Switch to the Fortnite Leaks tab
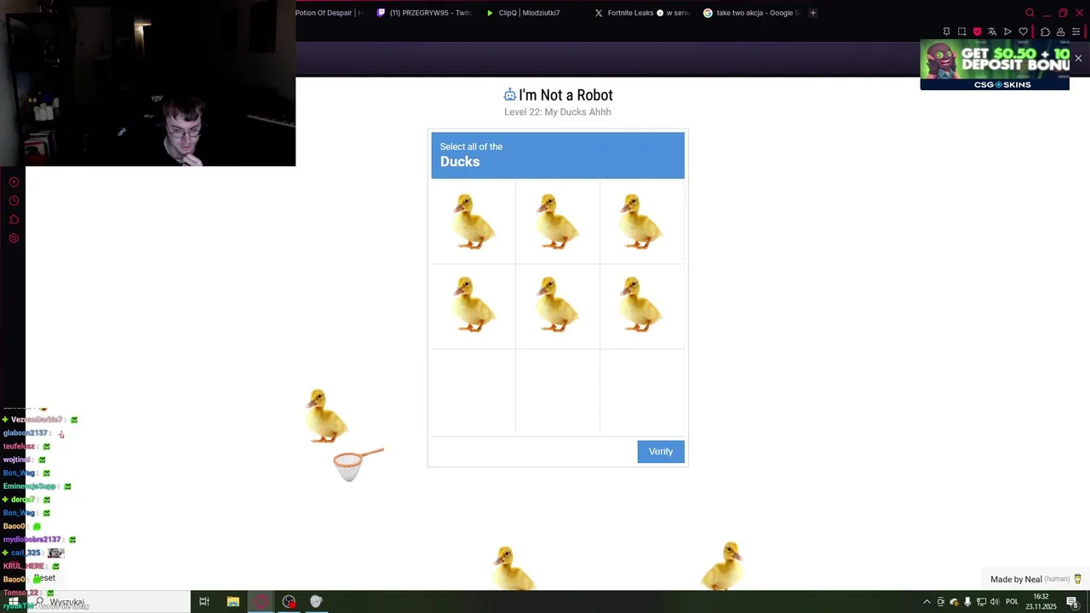Screen dimensions: 1090x613 pos(642,13)
